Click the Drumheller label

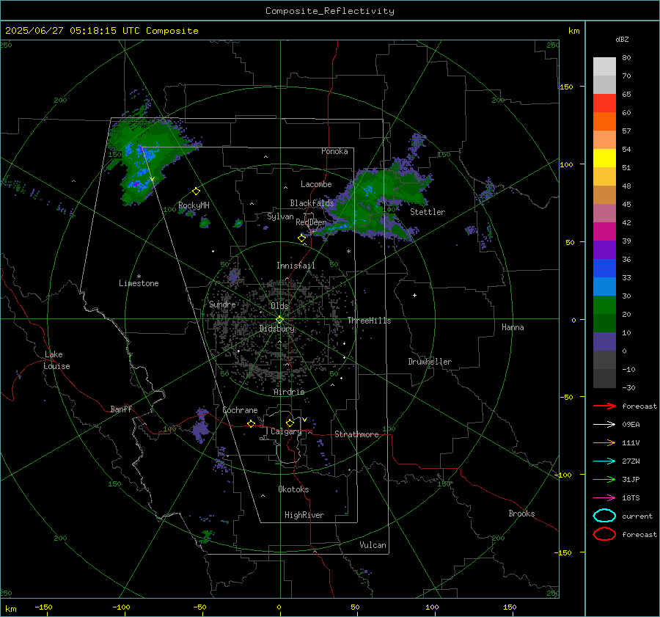click(x=430, y=362)
